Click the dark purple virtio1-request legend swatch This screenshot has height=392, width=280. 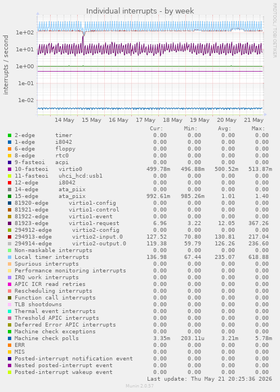10,223
